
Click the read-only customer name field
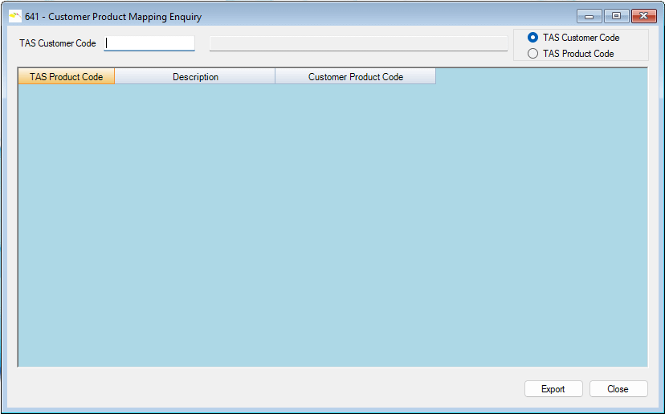click(358, 43)
